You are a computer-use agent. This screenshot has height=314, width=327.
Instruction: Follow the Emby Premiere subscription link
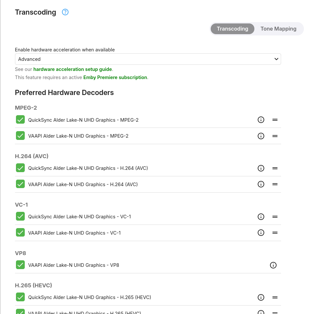pyautogui.click(x=115, y=77)
